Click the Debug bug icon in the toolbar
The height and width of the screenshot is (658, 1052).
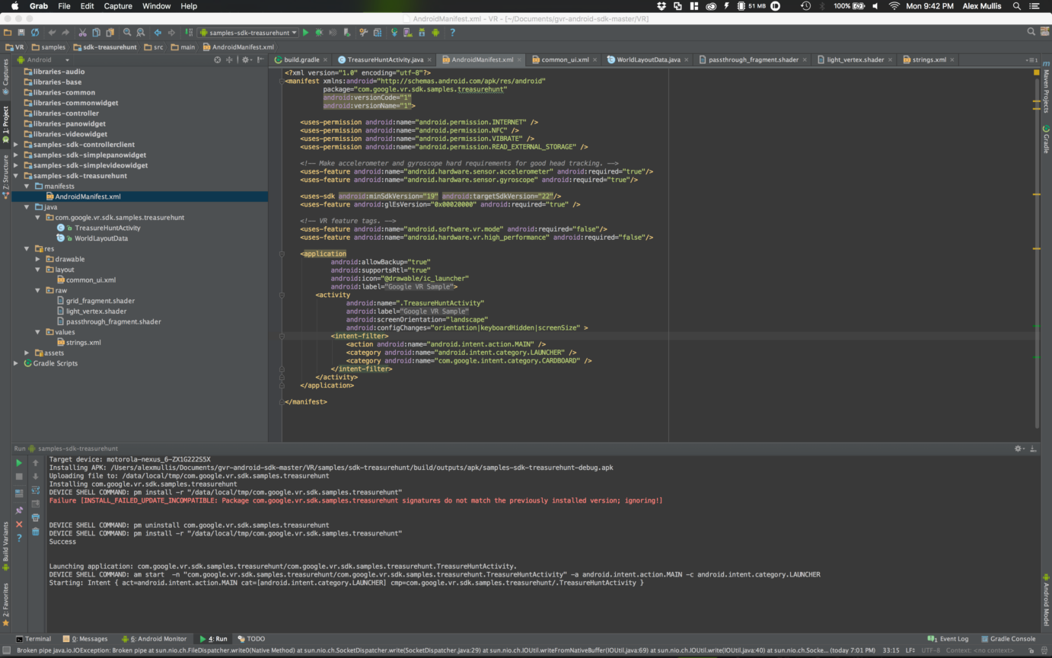point(319,33)
